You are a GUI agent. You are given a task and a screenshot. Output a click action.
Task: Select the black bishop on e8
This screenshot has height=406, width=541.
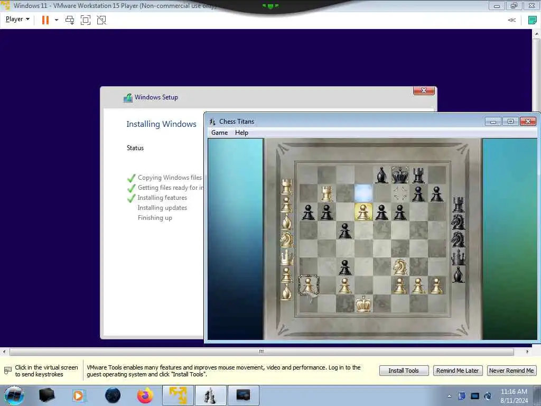(381, 175)
